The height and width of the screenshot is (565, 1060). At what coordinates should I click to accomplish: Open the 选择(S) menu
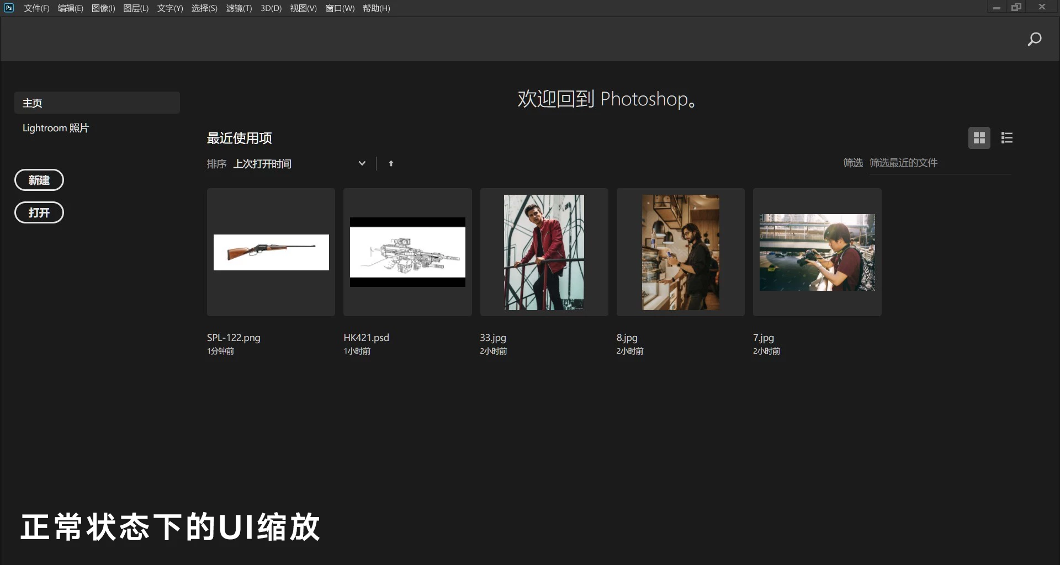coord(204,8)
